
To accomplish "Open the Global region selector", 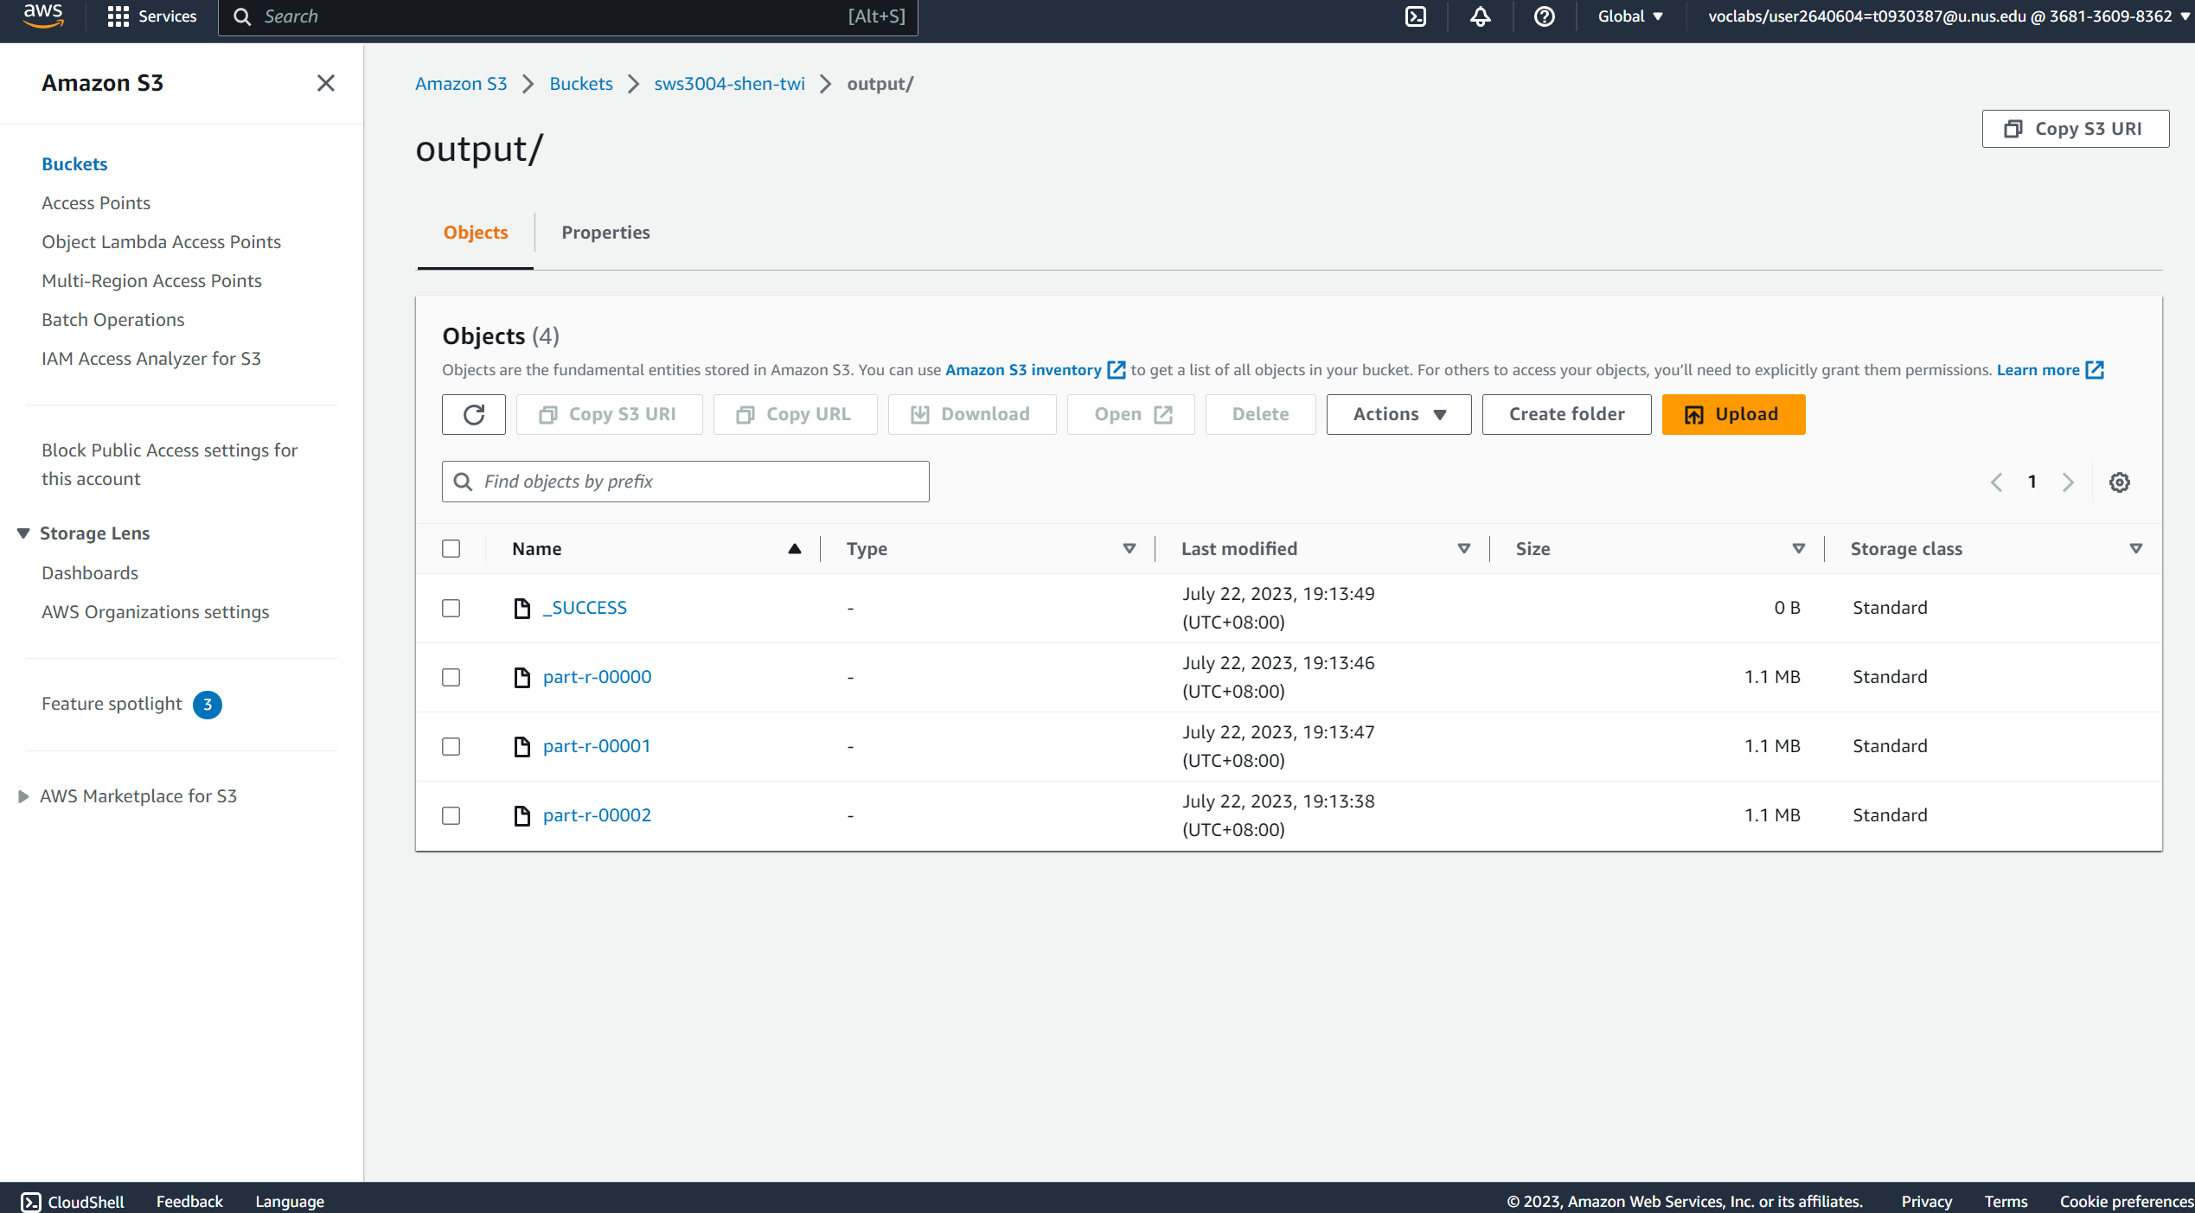I will pyautogui.click(x=1630, y=16).
